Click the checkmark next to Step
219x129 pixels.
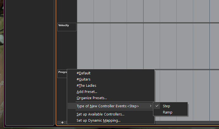pyautogui.click(x=157, y=106)
